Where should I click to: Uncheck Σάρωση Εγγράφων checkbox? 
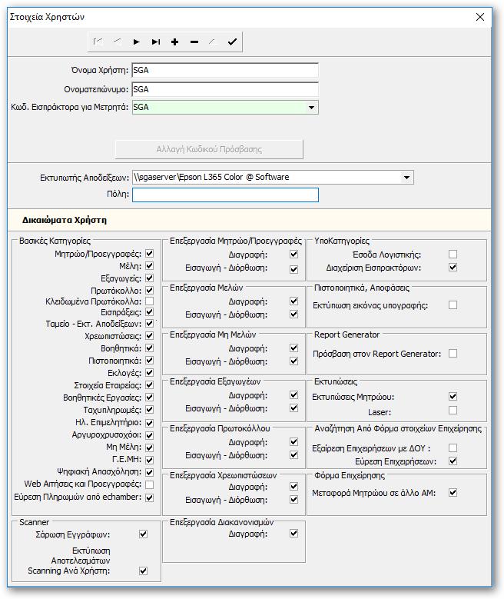pos(143,534)
